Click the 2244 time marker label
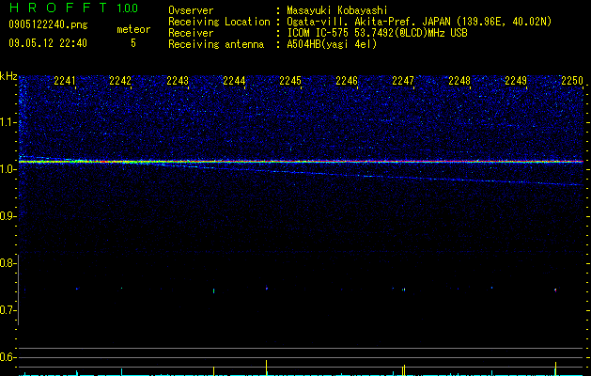The width and height of the screenshot is (591, 376). pyautogui.click(x=234, y=80)
